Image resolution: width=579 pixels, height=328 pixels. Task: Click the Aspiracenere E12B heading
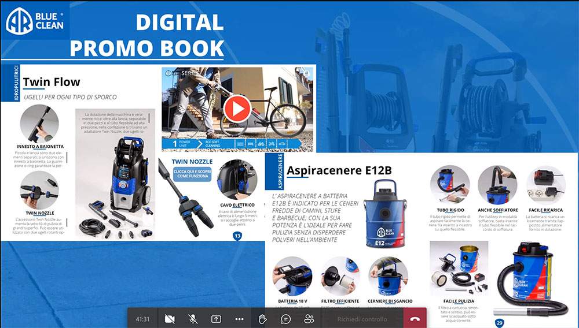339,170
